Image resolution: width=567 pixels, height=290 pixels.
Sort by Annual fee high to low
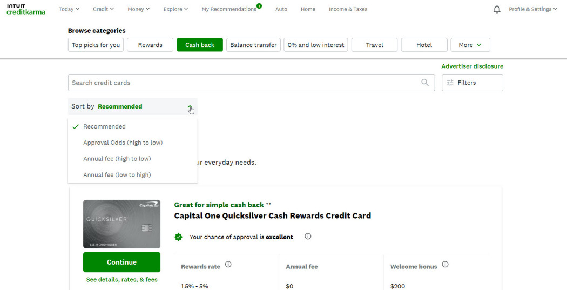tap(133, 158)
